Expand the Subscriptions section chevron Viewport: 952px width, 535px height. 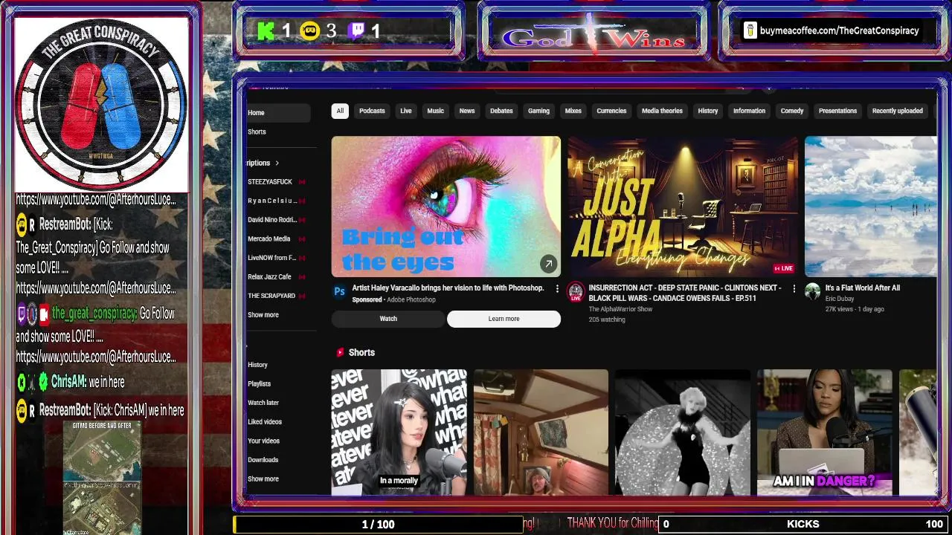(277, 163)
